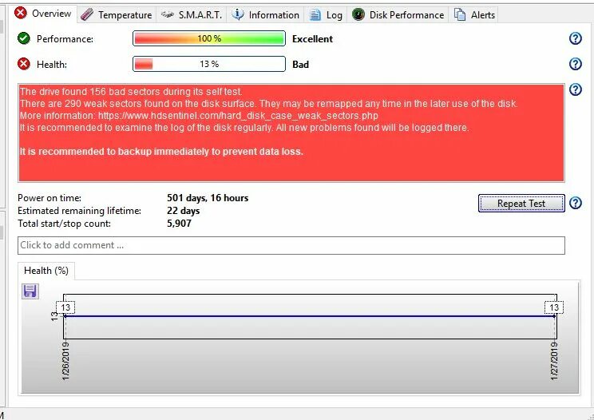Click the examine the log recommendation line
The image size is (594, 420).
pyautogui.click(x=244, y=128)
